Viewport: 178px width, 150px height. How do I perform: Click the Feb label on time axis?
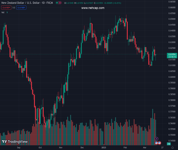coord(125,148)
